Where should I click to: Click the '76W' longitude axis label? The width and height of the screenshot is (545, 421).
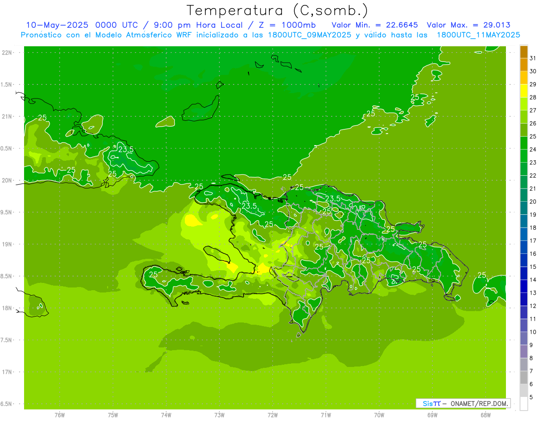pos(59,415)
